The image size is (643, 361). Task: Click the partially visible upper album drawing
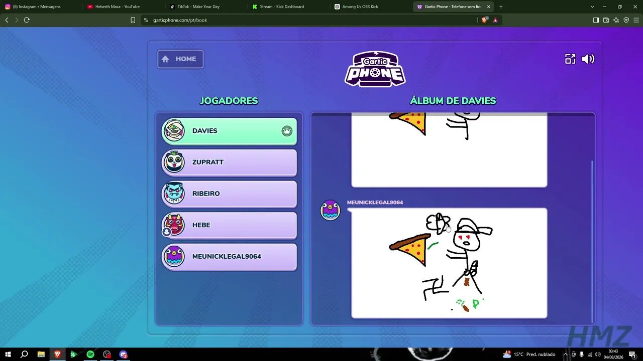(x=449, y=150)
